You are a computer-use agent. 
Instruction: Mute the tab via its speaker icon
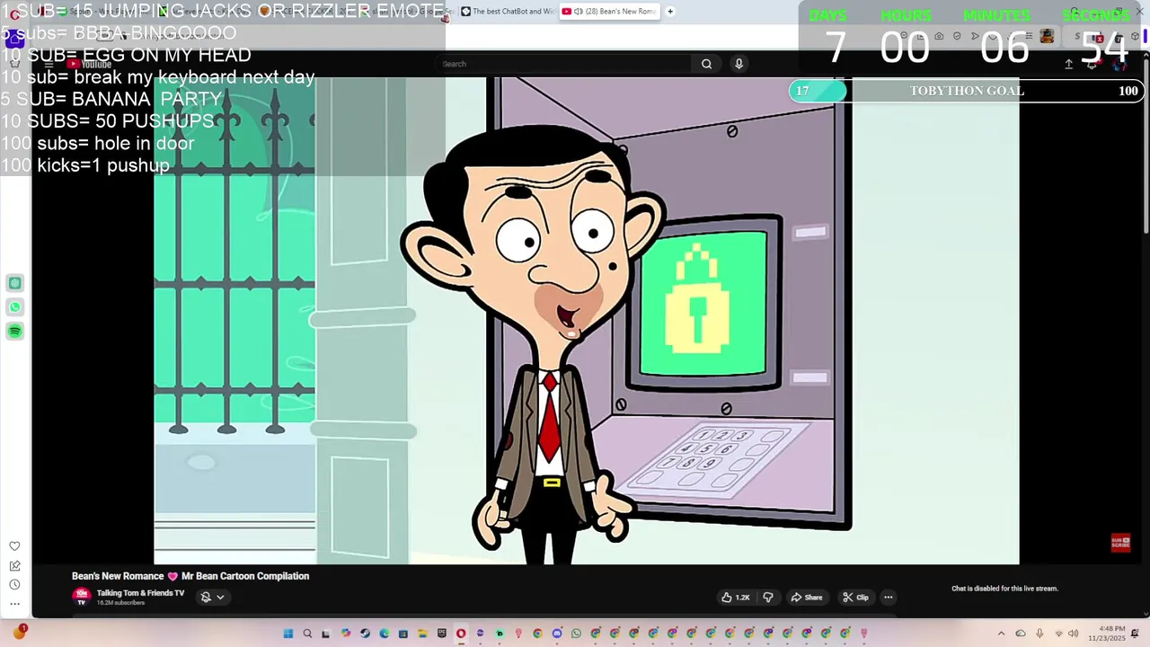579,12
